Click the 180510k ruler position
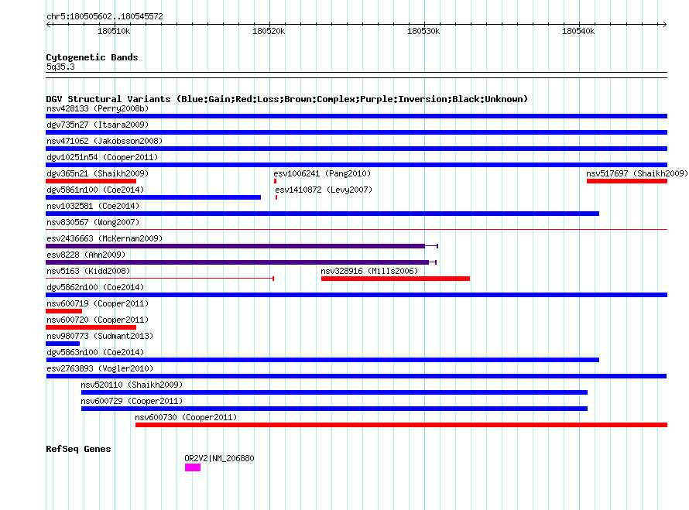 pos(114,31)
